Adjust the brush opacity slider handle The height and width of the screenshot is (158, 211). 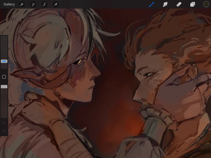coord(4,86)
